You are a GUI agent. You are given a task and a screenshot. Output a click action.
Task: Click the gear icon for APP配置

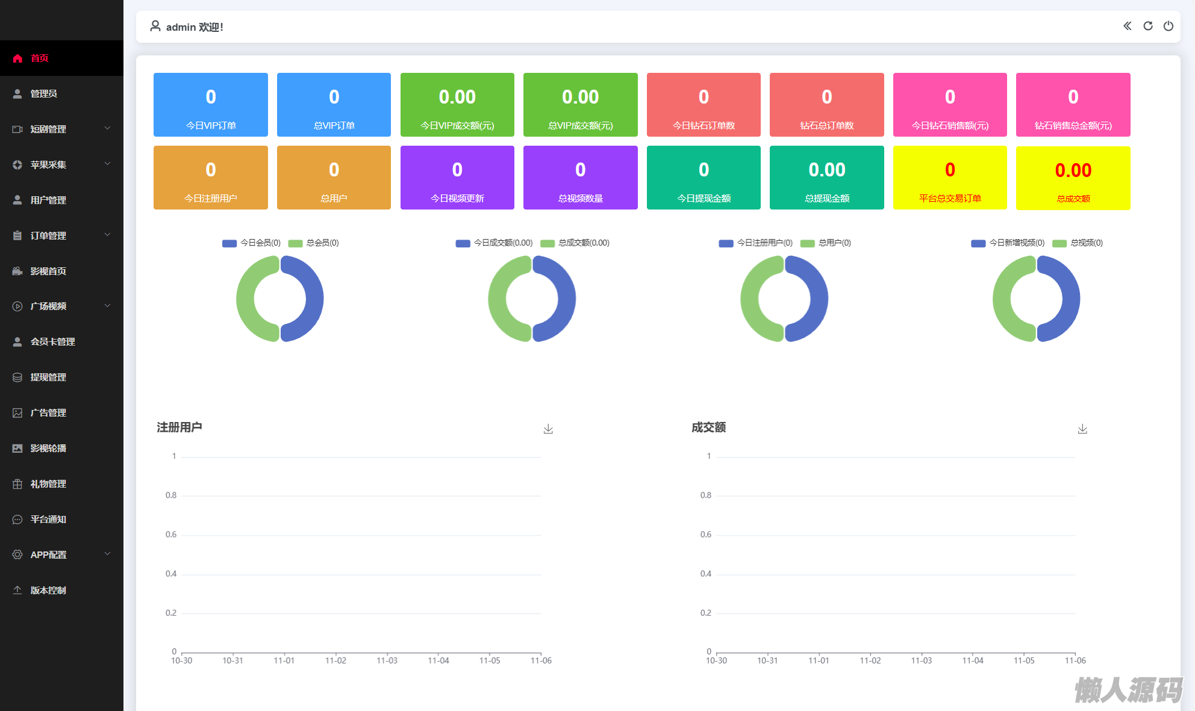point(17,554)
